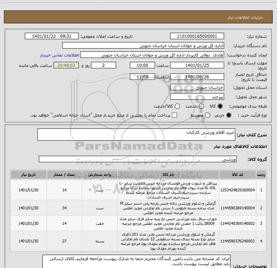Click the futsal shirt and shorts item name

[168, 190]
